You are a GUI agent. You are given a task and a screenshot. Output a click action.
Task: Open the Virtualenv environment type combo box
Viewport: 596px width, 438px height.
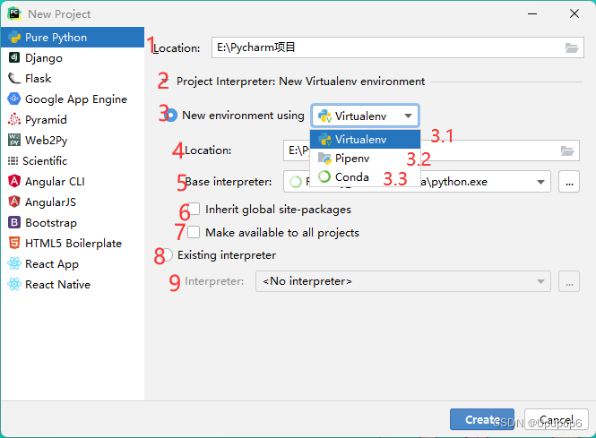coord(366,116)
